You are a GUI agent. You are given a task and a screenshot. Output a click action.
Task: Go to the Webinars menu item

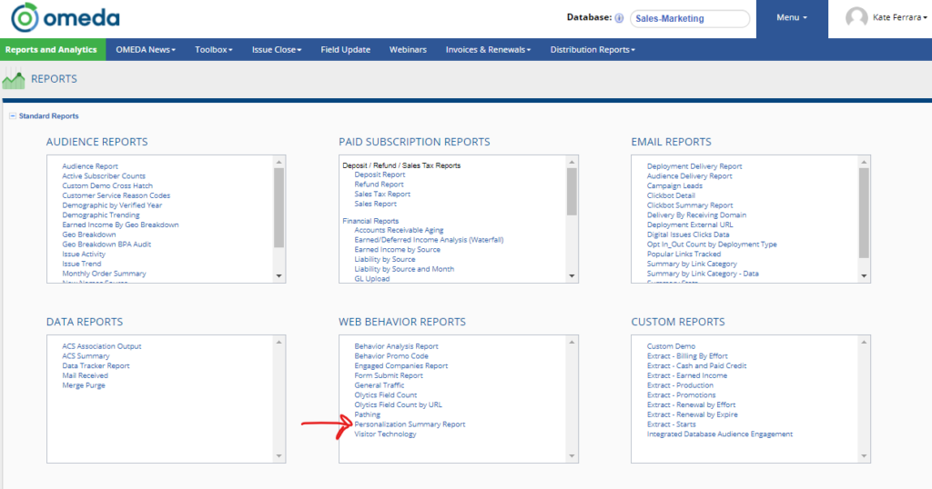click(408, 50)
